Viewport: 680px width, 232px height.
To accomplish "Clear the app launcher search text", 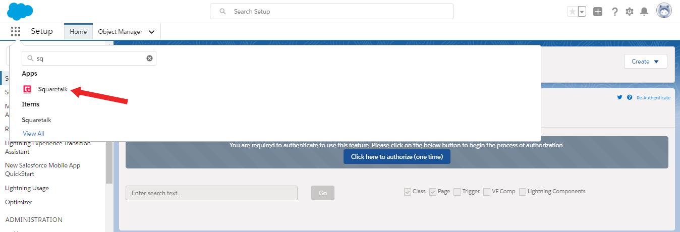I will tap(149, 59).
